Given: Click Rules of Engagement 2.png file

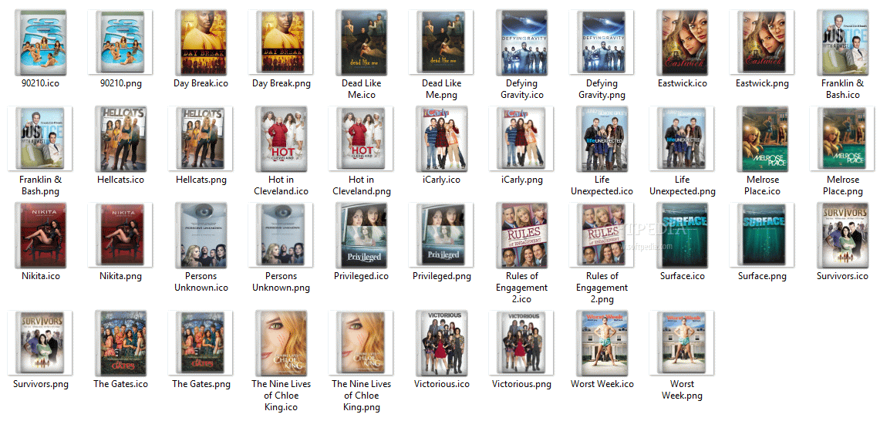Looking at the screenshot, I should point(602,235).
